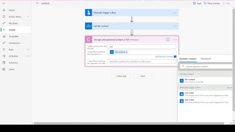This screenshot has height=132, width=235.
Task: Open Templates page
Action: click(14, 36)
